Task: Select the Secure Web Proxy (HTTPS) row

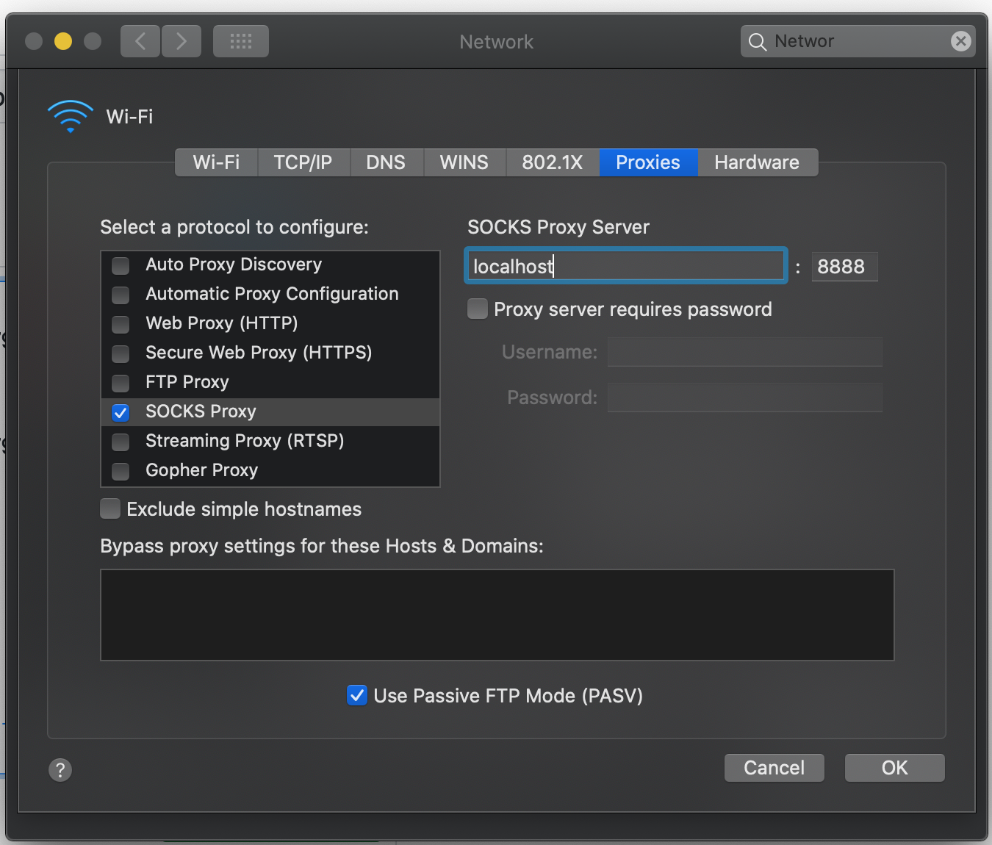Action: [270, 353]
